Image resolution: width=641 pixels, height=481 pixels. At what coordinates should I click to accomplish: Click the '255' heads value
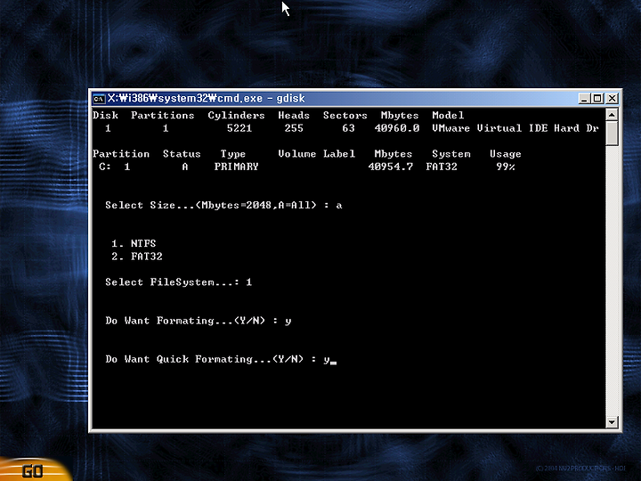294,128
